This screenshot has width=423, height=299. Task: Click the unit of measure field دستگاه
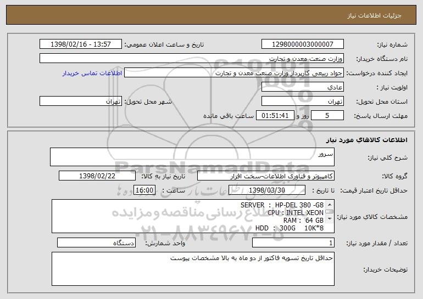[x=96, y=242]
